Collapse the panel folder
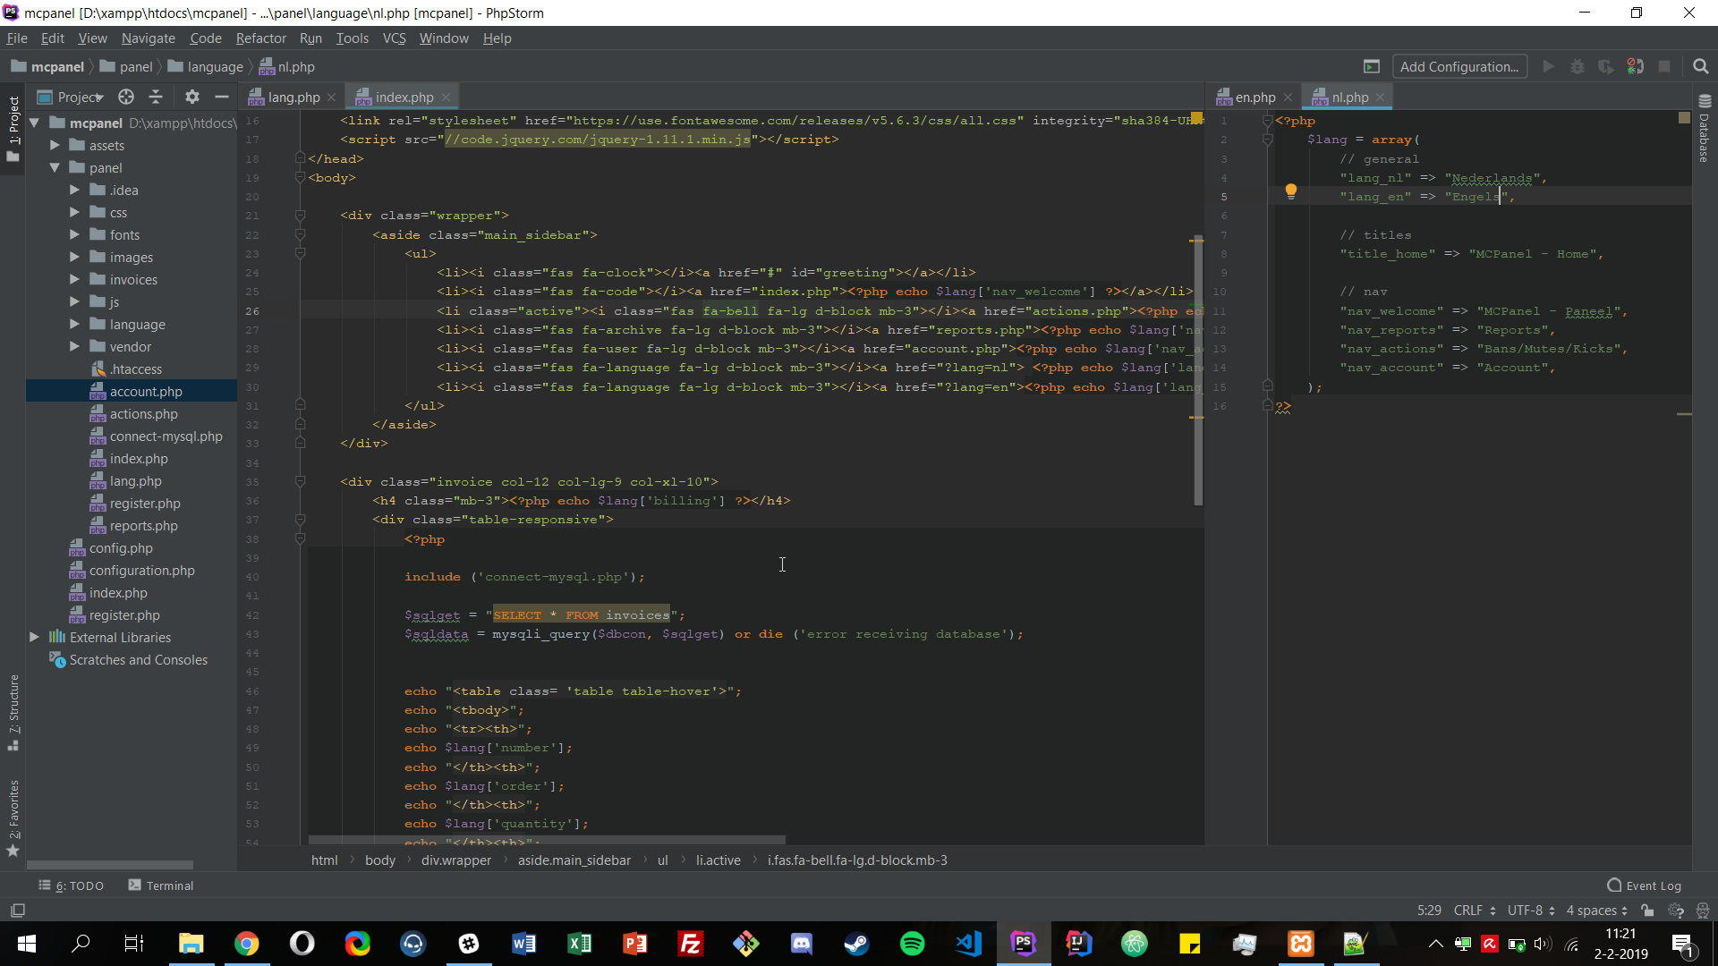Viewport: 1718px width, 966px height. pos(55,168)
